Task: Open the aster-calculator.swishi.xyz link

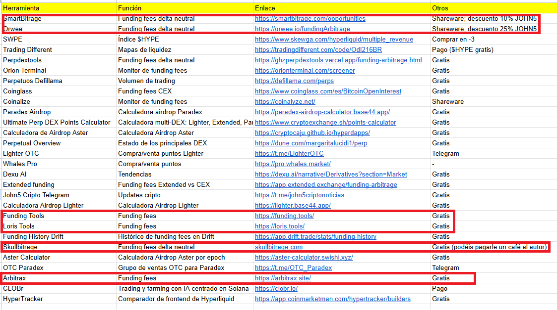Action: click(x=304, y=257)
